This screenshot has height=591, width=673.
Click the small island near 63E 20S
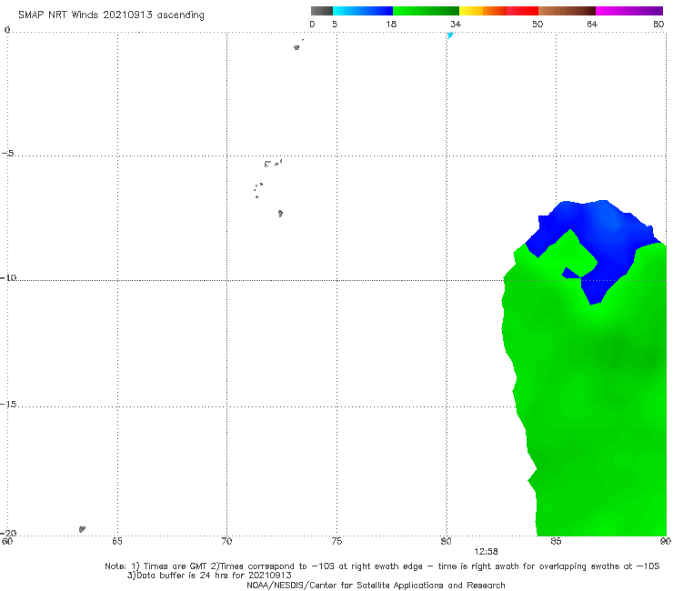(x=82, y=529)
